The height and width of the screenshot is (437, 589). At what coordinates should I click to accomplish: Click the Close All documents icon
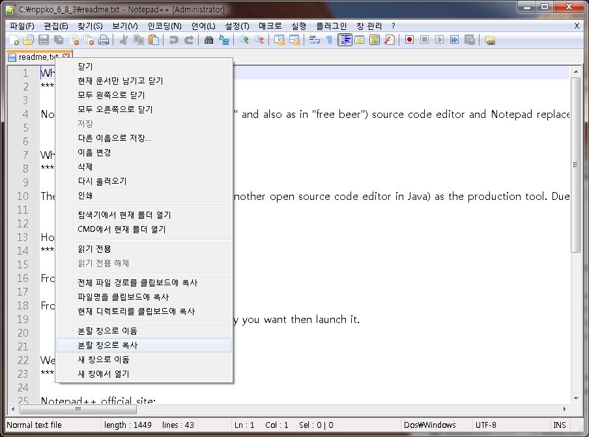(x=89, y=40)
